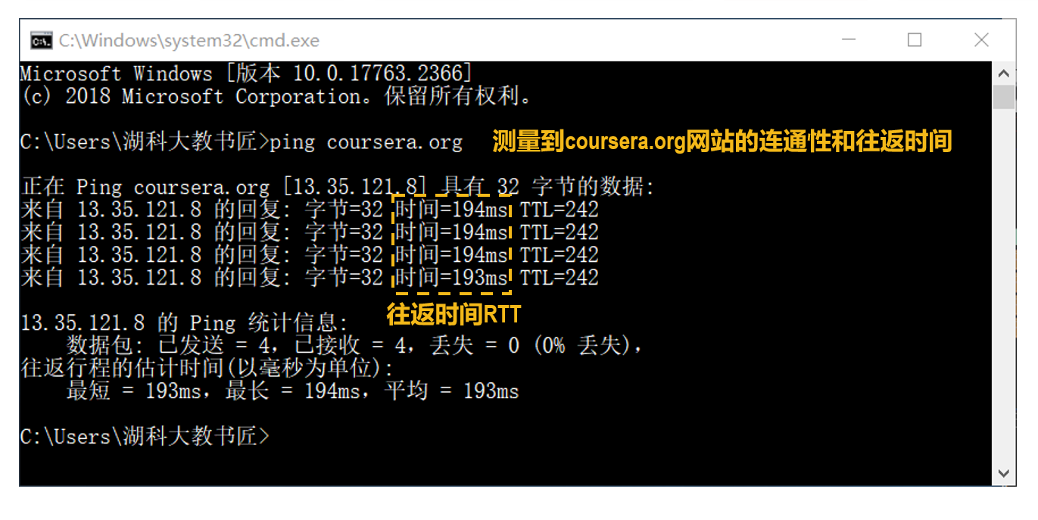Click the last prompt 'C:\Users\湖科大教书匠>'

pos(145,437)
